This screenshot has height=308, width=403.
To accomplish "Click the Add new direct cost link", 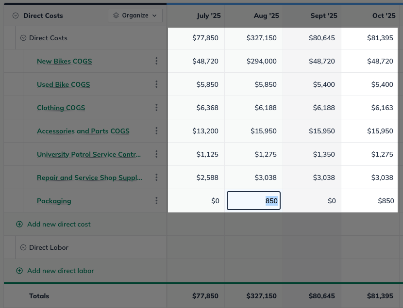I will tap(59, 224).
